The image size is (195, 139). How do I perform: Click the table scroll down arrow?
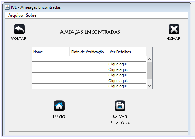pos(149,86)
